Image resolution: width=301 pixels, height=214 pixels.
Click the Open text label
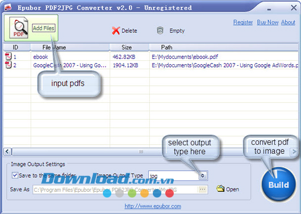(x=232, y=190)
